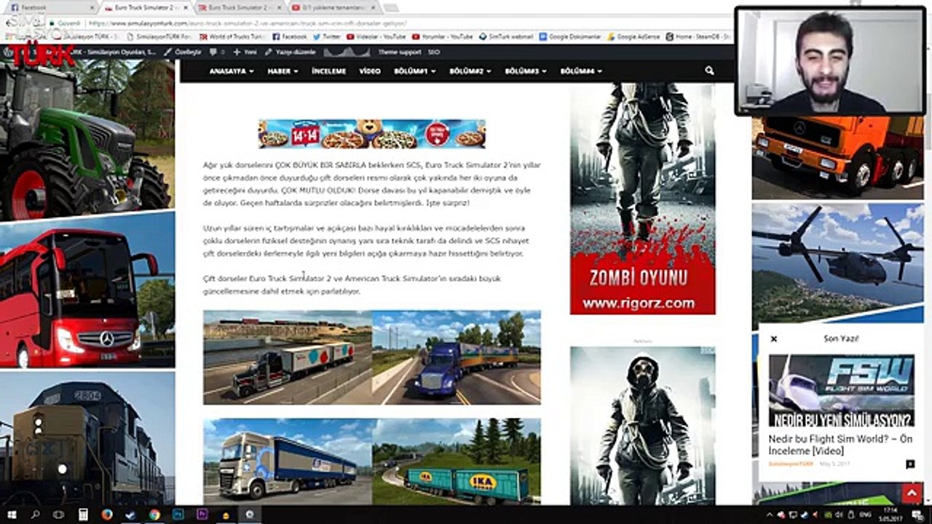Click the second gas-mask zombie ad
The height and width of the screenshot is (524, 932).
point(643,426)
